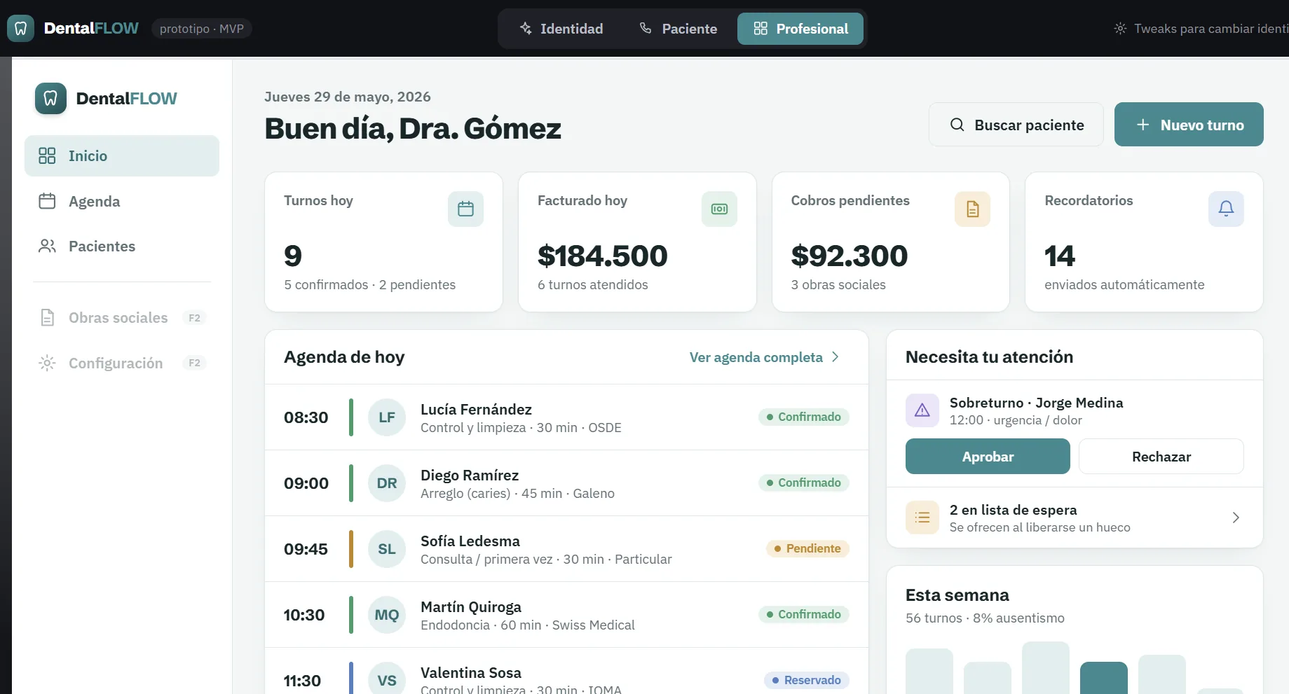
Task: Click the F2 badge next to Configuración
Action: click(194, 363)
